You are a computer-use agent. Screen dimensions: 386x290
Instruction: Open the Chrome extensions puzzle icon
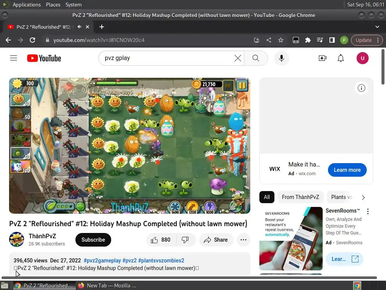coord(308,40)
